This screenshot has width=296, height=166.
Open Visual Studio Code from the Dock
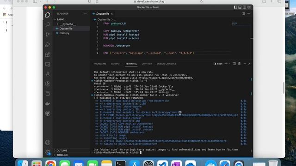point(162,163)
